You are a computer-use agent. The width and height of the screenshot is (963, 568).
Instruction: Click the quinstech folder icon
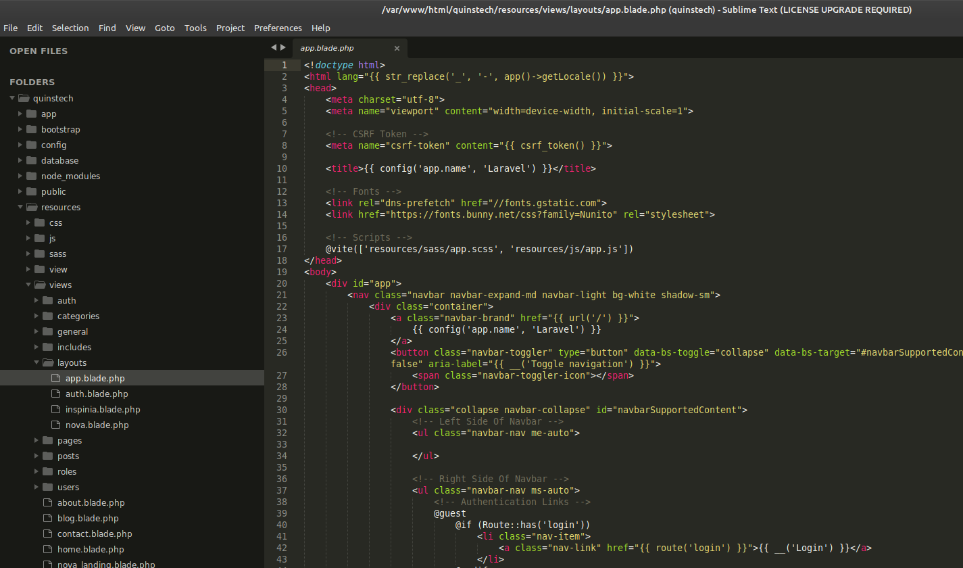point(24,98)
